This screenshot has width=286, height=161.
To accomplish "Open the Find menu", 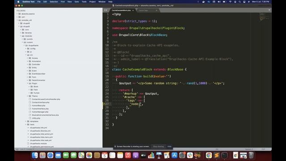I will [63, 2].
